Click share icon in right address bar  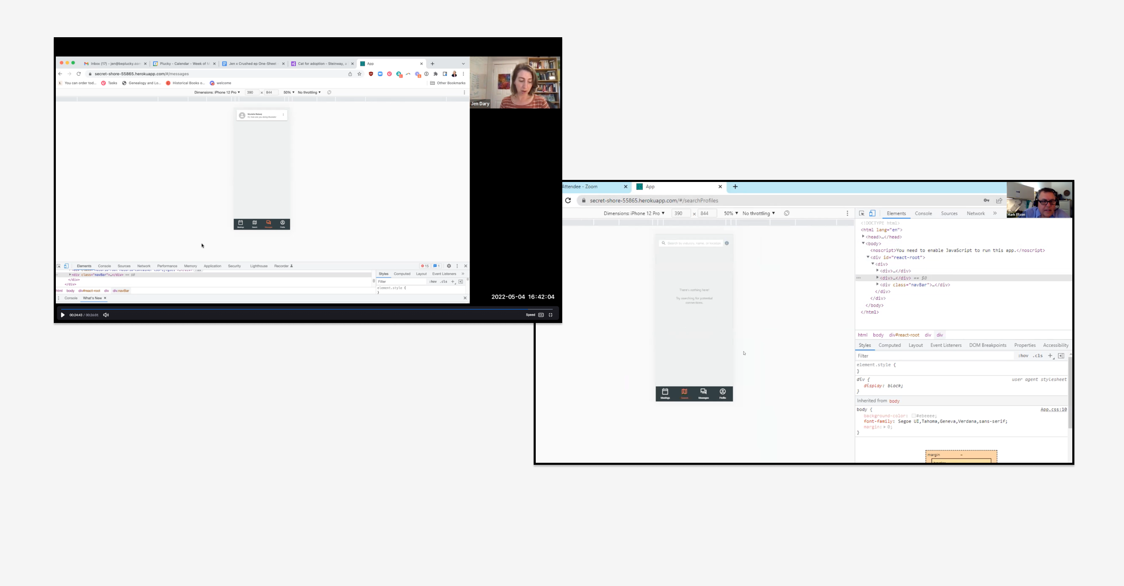point(999,201)
